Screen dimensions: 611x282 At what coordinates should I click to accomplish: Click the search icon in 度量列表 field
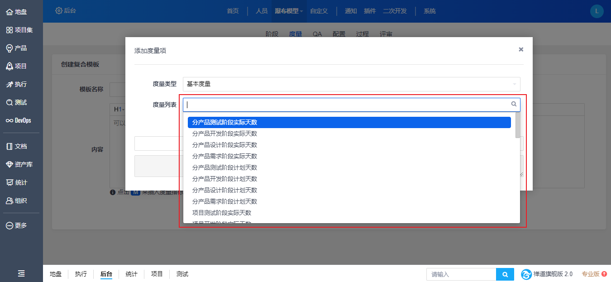[x=514, y=104]
